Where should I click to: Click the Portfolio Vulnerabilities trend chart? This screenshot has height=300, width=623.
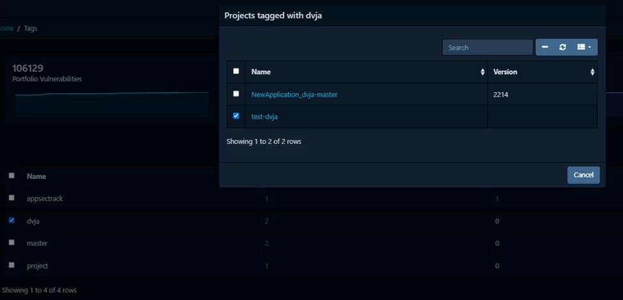pyautogui.click(x=112, y=104)
